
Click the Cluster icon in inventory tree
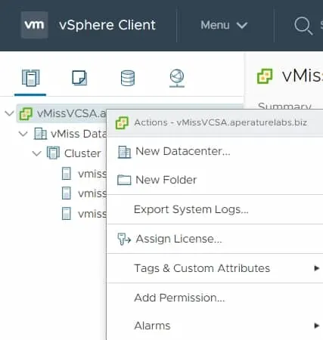(x=53, y=153)
